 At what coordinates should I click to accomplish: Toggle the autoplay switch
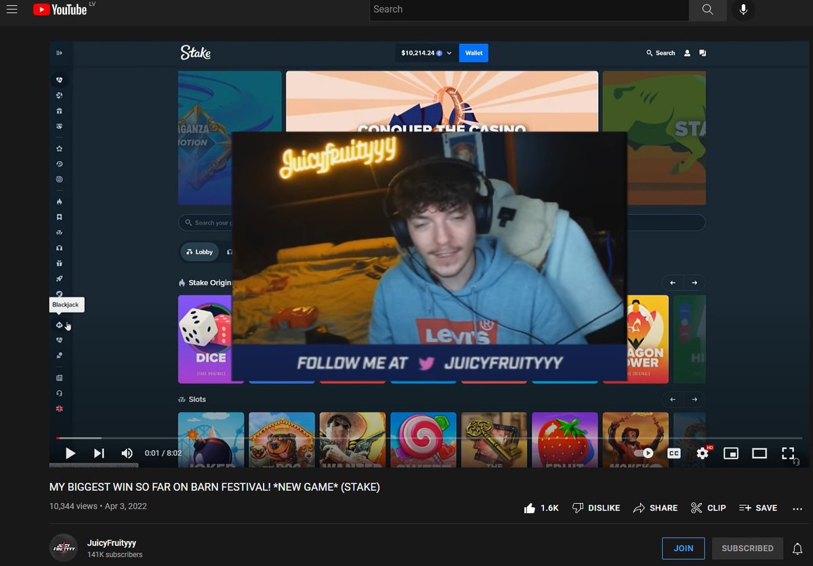(x=644, y=453)
